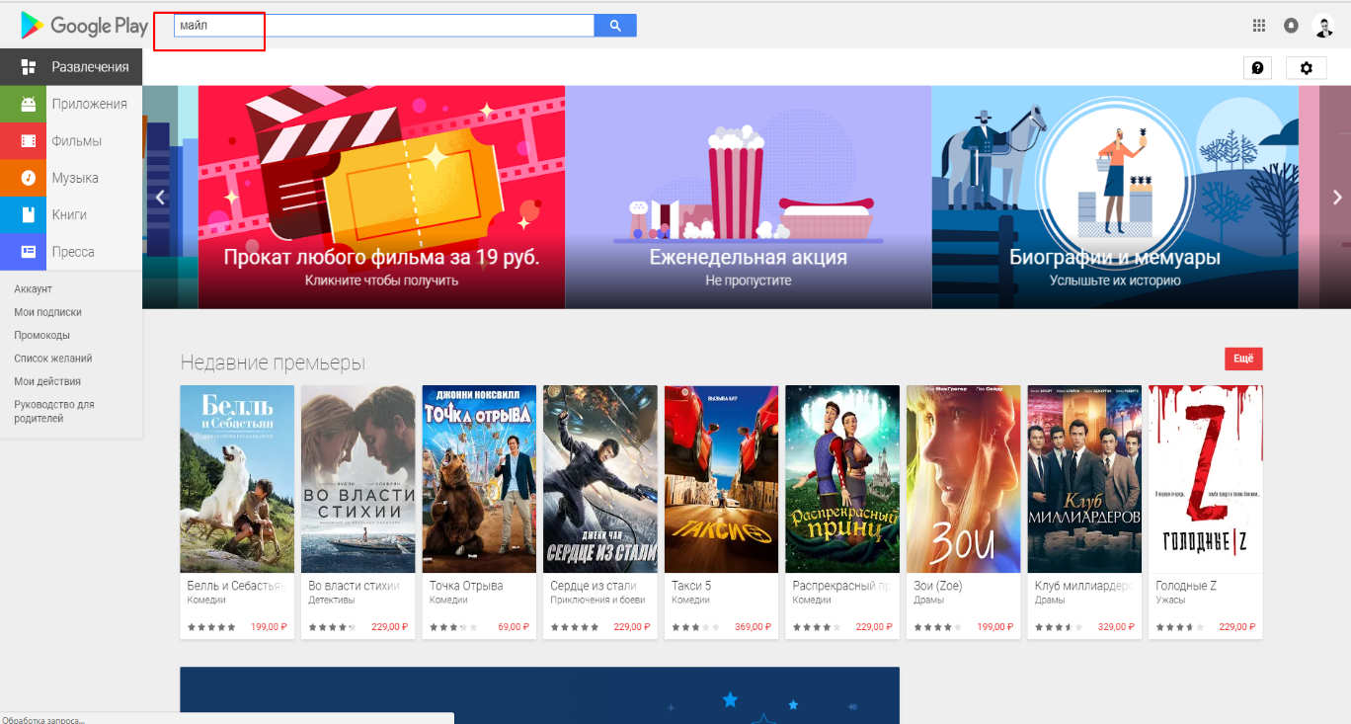The width and height of the screenshot is (1351, 724).
Task: Open the settings gear button
Action: pos(1307,68)
